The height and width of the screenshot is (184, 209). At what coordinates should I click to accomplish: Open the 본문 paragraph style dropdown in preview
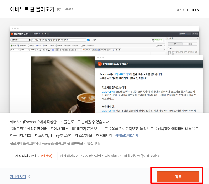click(x=15, y=50)
